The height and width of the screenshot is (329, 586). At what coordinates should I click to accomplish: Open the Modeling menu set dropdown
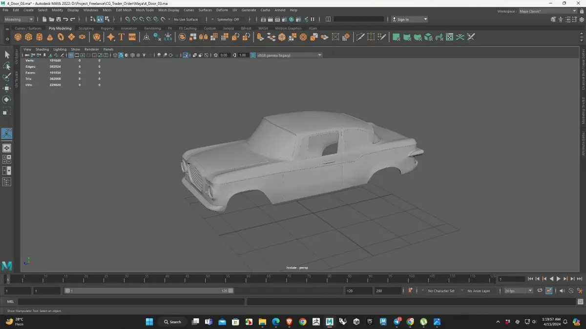tap(19, 19)
